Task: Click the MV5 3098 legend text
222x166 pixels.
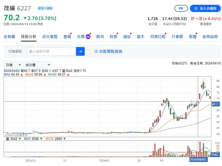Action: (x=31, y=139)
